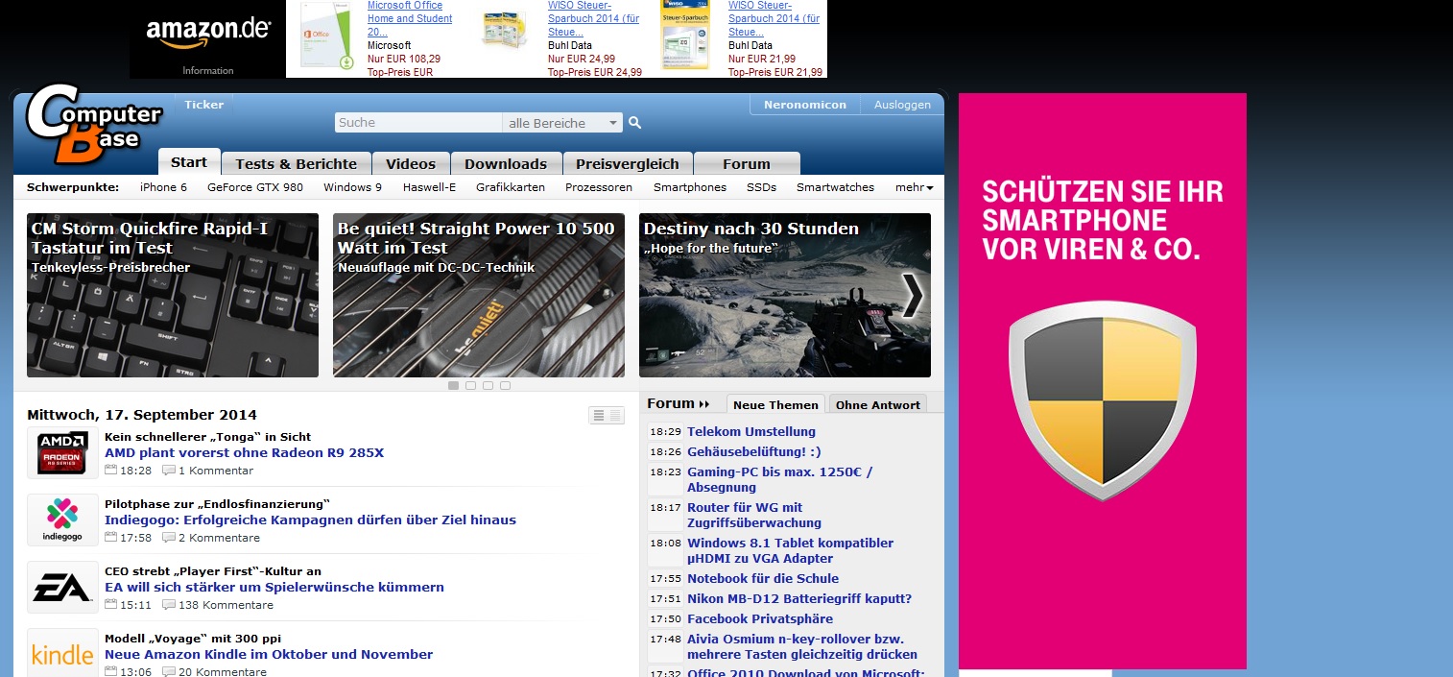
Task: Open the 'alle Bereiche' search dropdown
Action: [x=562, y=123]
